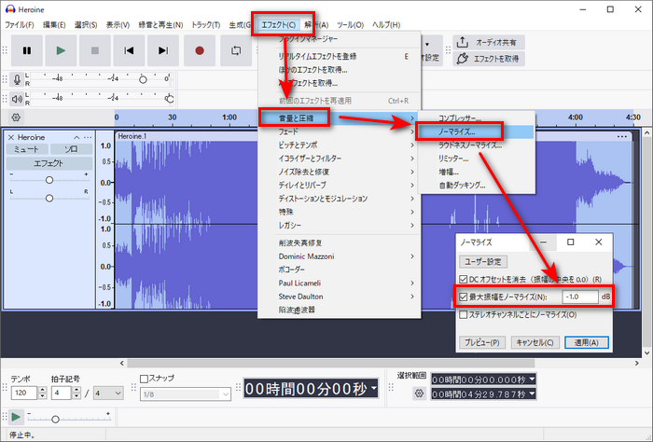Open the ファイル(F) menu
Viewport: 653px width, 442px height.
point(21,22)
